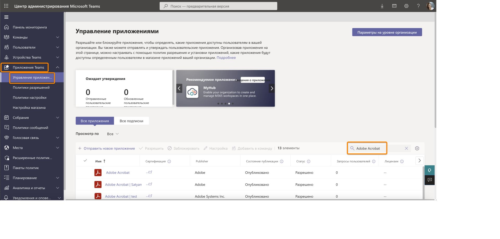Open the headset support widget
The width and height of the screenshot is (500, 239).
tap(429, 170)
